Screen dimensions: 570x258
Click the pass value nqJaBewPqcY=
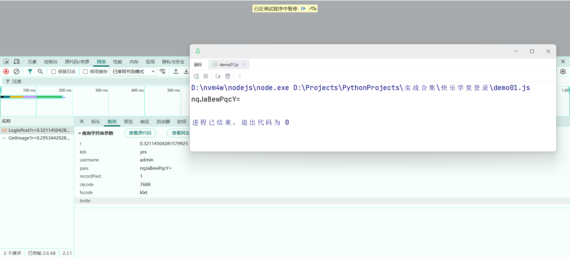(x=156, y=168)
